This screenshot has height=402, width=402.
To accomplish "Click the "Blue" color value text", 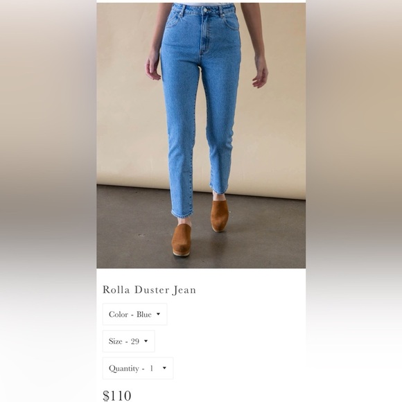I will (144, 314).
